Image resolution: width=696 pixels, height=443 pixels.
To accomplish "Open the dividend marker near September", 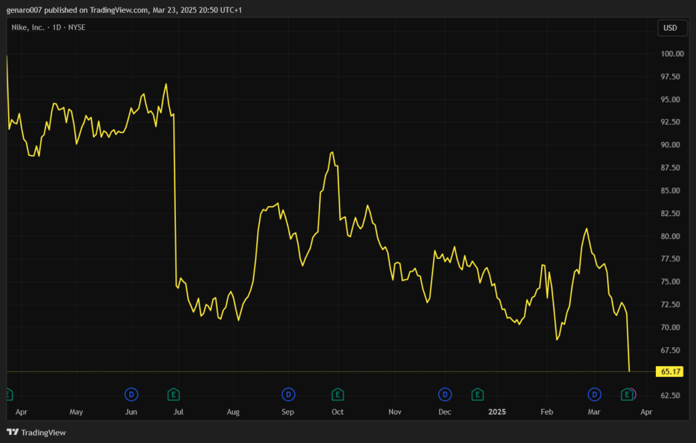I will (x=288, y=394).
